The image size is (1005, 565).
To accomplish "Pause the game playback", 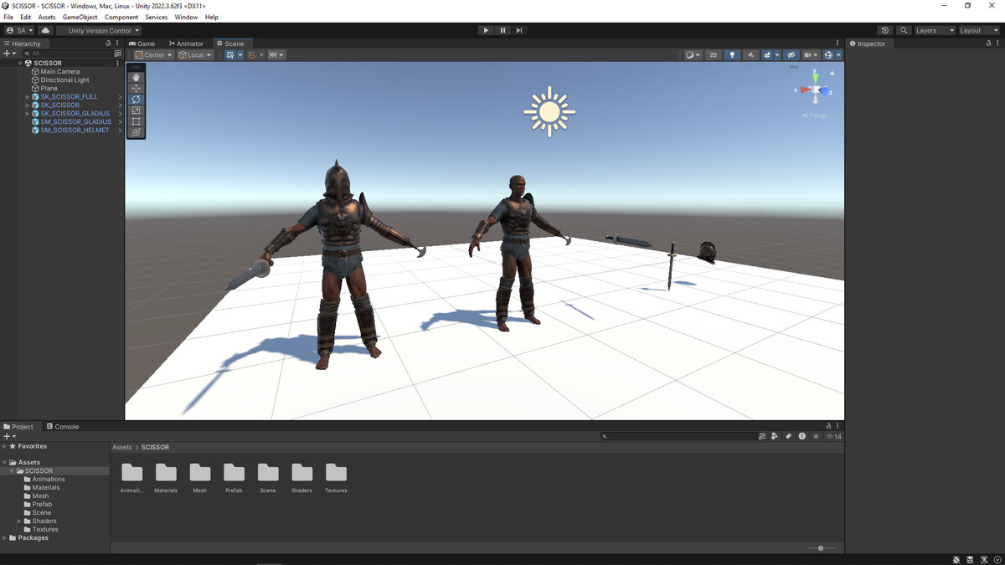I will pyautogui.click(x=502, y=30).
